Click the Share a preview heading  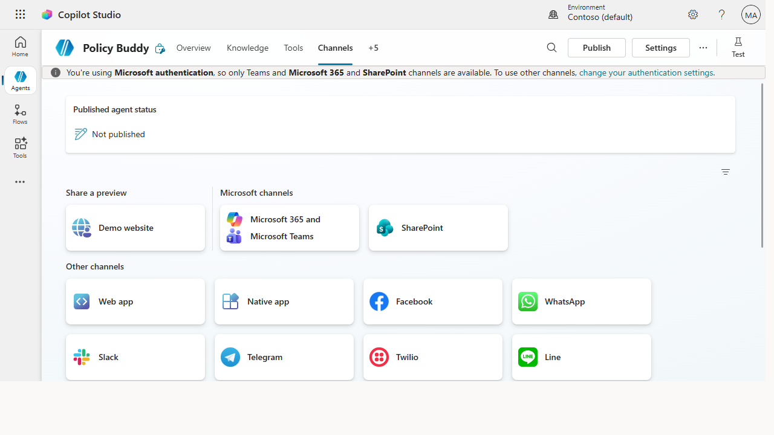pyautogui.click(x=96, y=193)
